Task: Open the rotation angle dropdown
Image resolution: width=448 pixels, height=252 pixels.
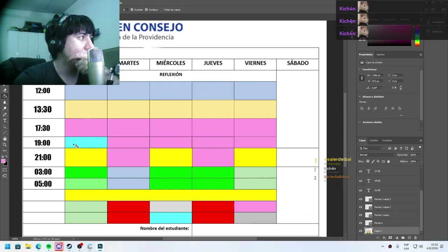Action: tap(381, 88)
